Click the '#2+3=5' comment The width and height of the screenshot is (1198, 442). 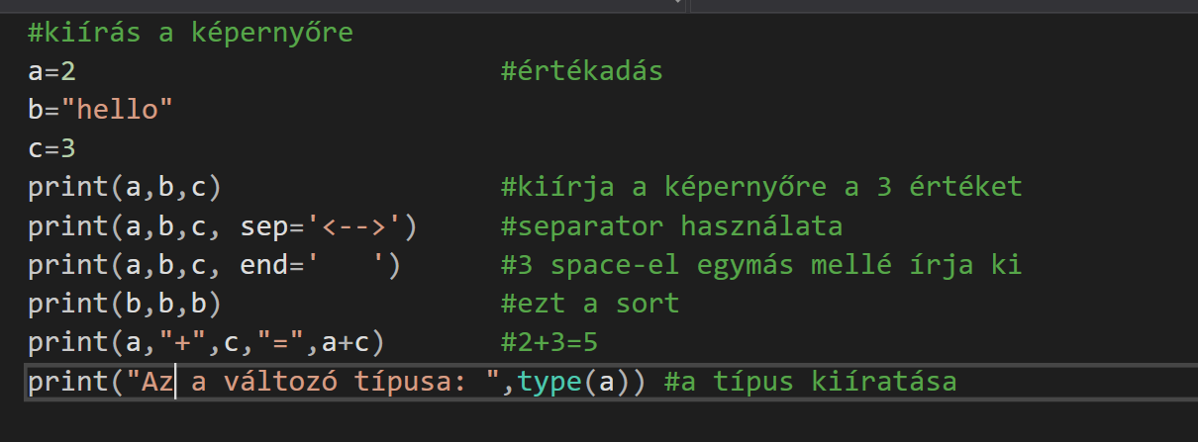click(549, 342)
